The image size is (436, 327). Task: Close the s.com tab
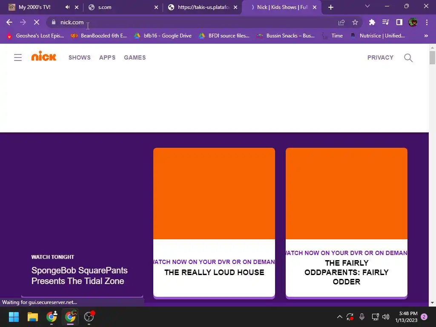click(156, 7)
